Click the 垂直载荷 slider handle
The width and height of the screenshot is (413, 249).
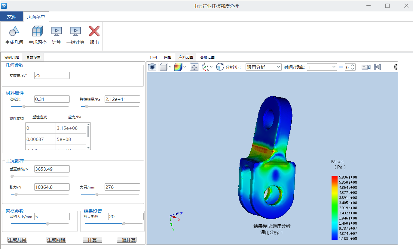pyautogui.click(x=12, y=176)
